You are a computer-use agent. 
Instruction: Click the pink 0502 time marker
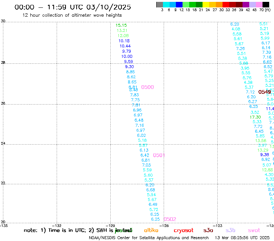click(170, 219)
